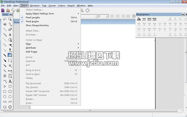
Task: Pick the Atom-to-Atom Mapping tool
Action: point(10,71)
